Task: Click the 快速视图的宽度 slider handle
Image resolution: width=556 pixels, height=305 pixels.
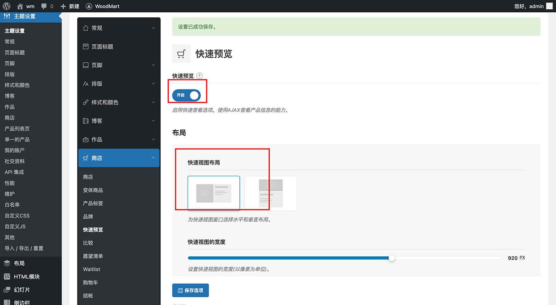Action: [x=392, y=258]
